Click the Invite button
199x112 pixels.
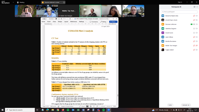click(170, 105)
